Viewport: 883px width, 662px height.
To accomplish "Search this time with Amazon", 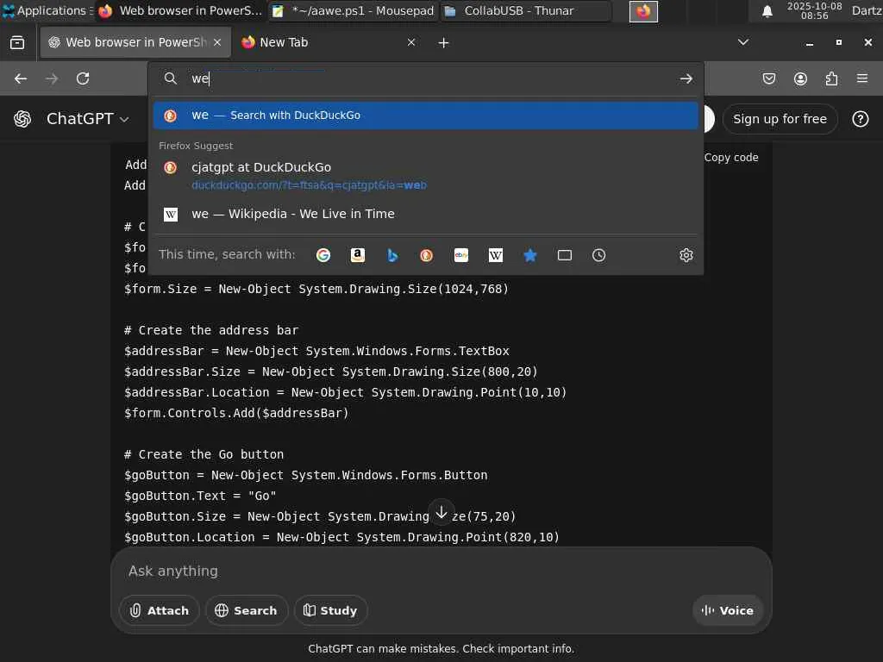I will coord(358,255).
